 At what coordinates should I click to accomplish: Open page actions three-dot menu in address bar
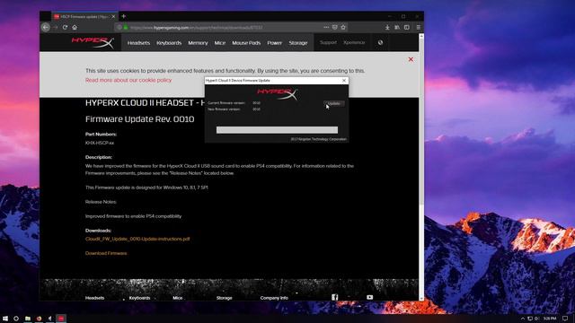point(326,27)
